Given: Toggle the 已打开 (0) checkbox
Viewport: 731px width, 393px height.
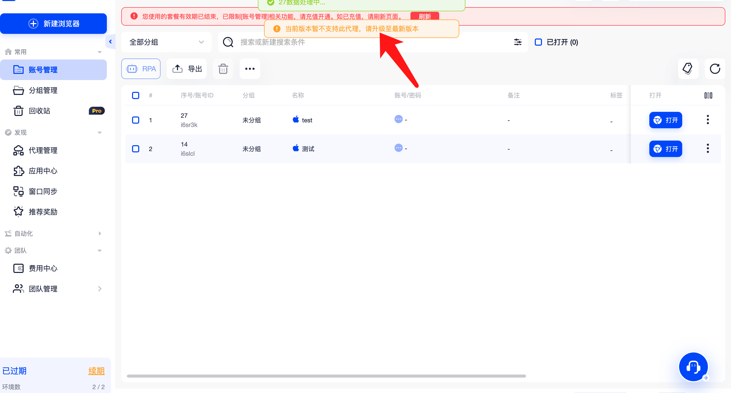Looking at the screenshot, I should pyautogui.click(x=538, y=42).
